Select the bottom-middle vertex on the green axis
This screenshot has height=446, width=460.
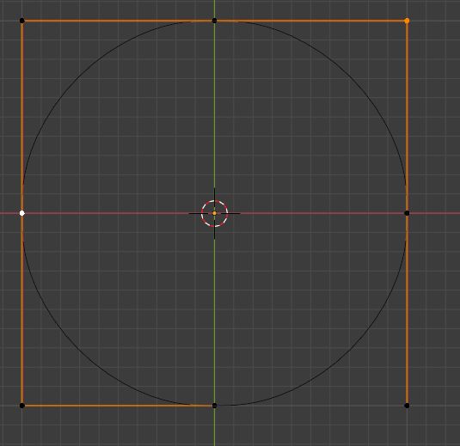[x=214, y=406]
